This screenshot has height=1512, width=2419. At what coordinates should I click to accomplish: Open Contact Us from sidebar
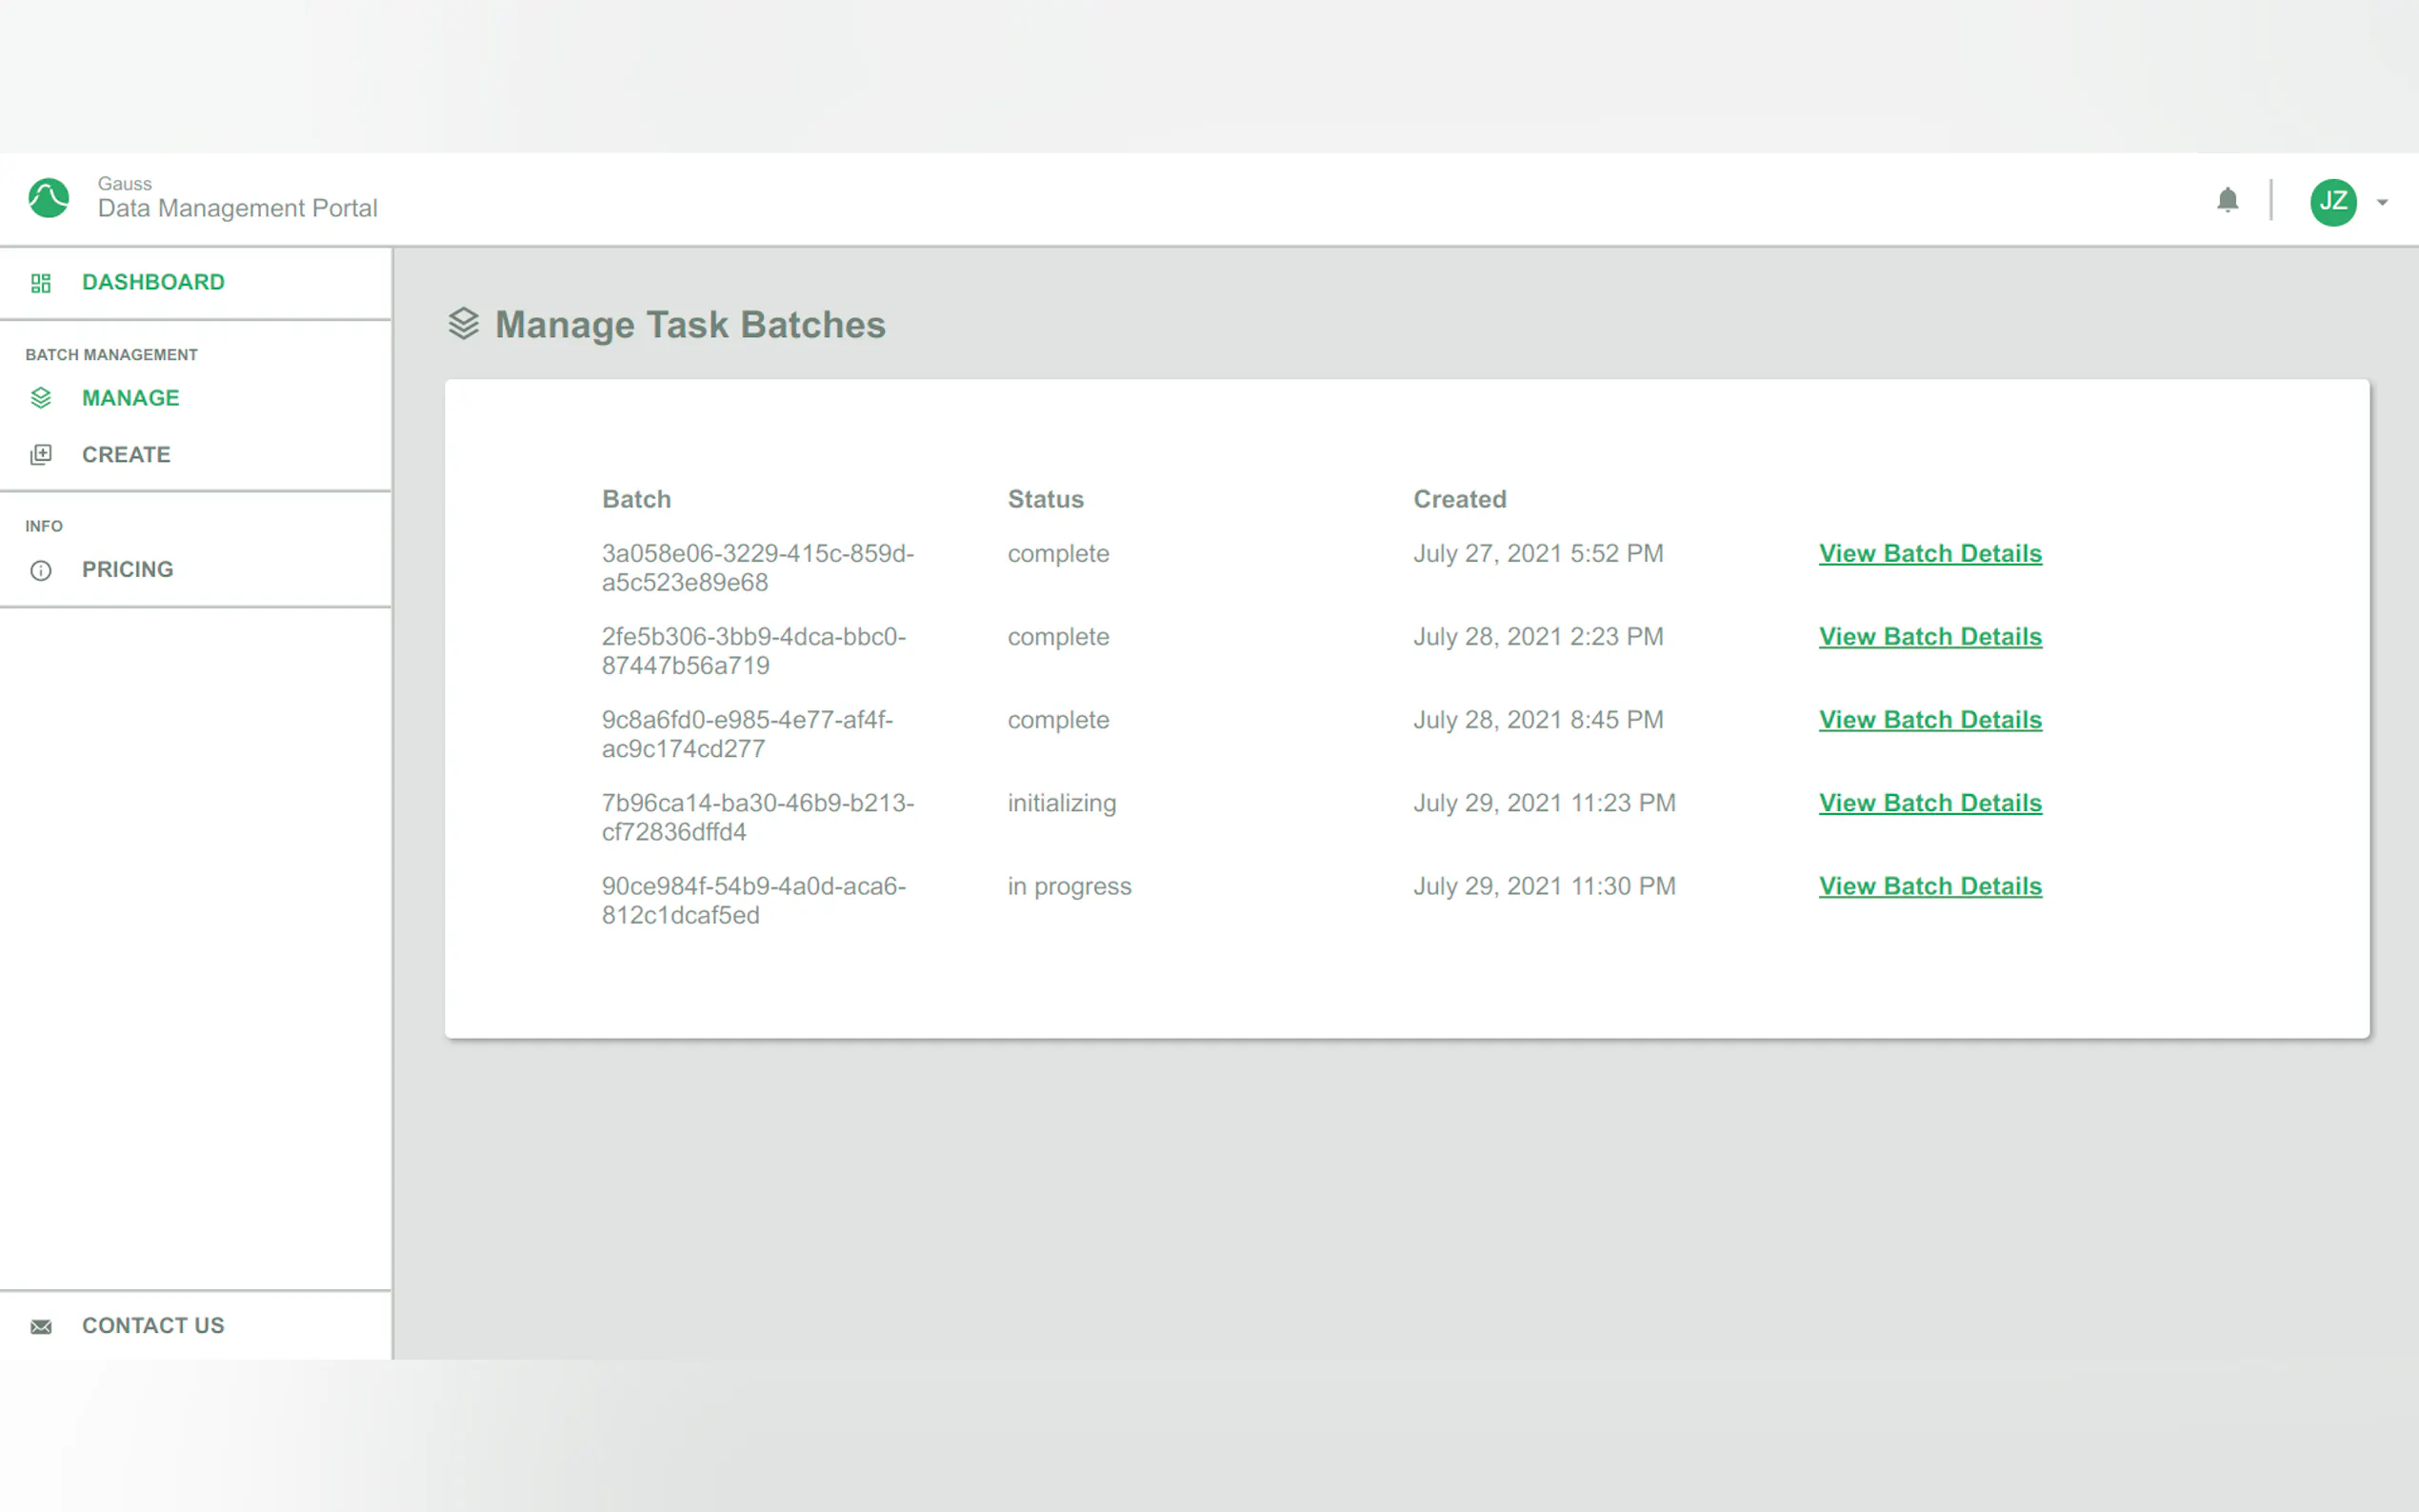pyautogui.click(x=153, y=1326)
